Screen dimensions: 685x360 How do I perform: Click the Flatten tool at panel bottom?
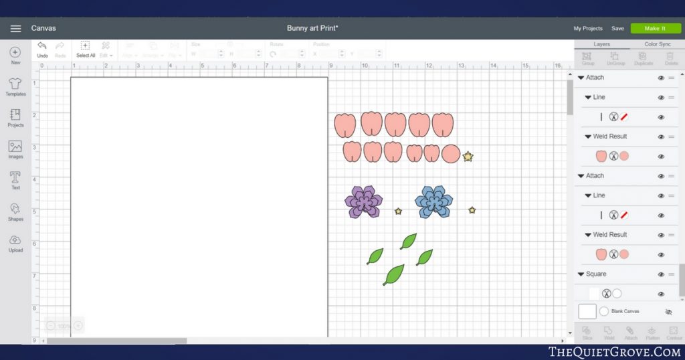pyautogui.click(x=652, y=333)
